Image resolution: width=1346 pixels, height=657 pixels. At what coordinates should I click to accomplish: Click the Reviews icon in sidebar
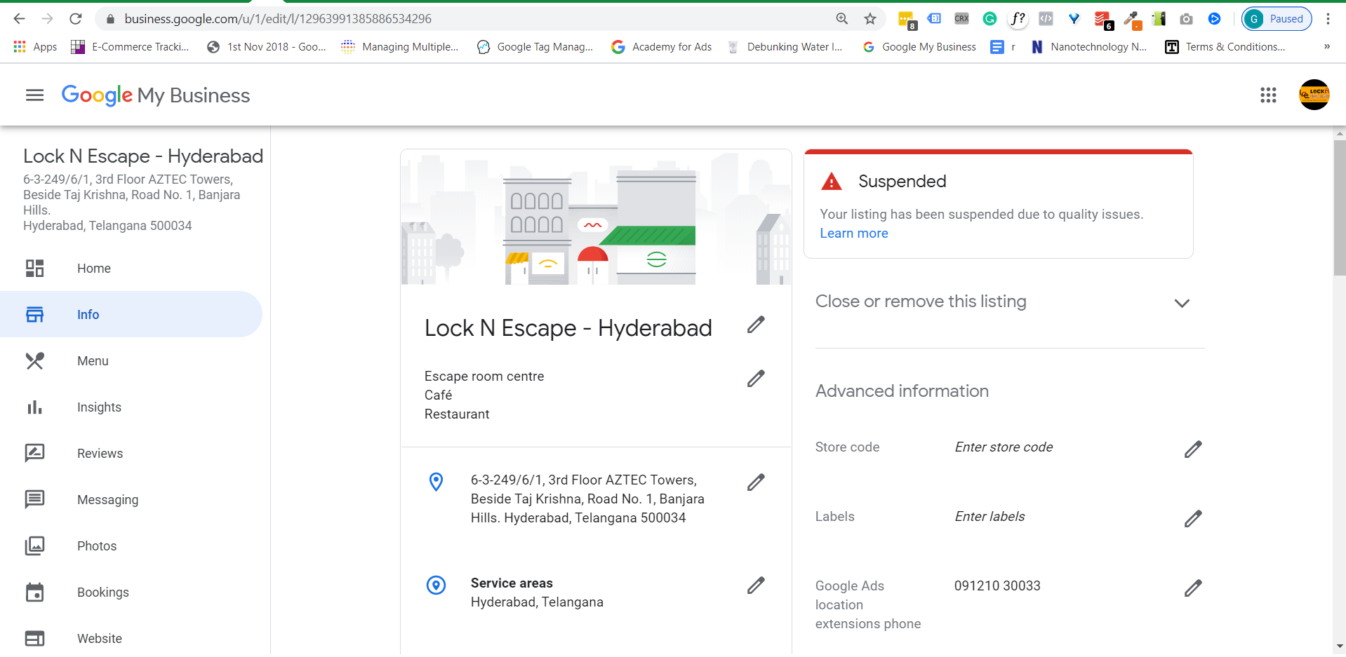34,454
